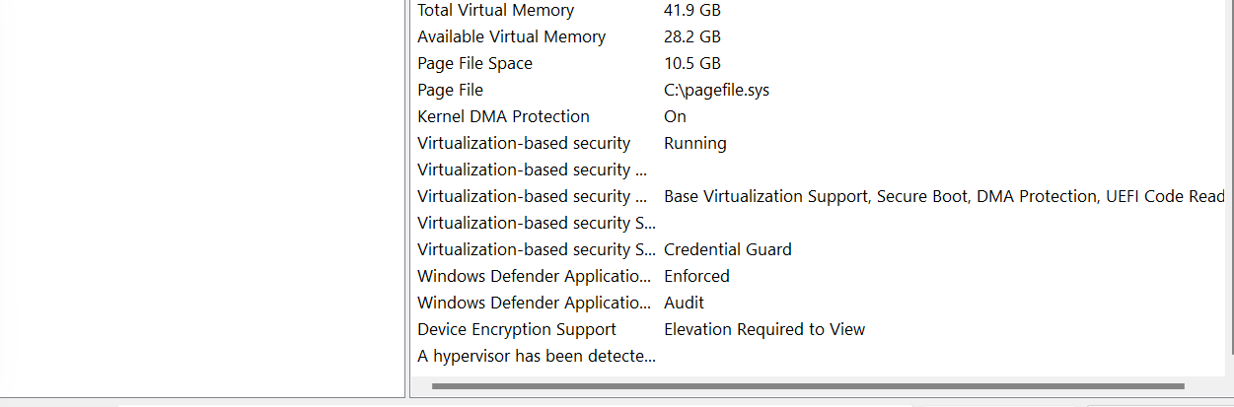Click the On value for Kernel DMA
1234x407 pixels.
[x=675, y=117]
